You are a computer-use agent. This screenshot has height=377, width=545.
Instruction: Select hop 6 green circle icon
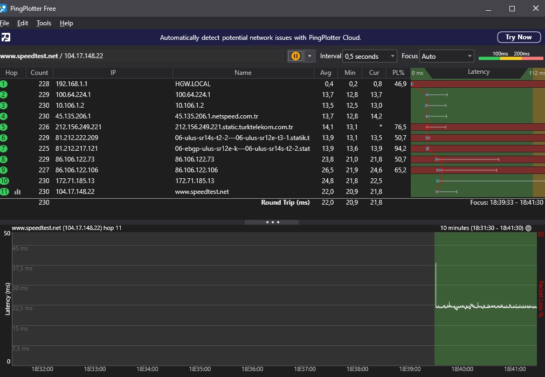3,138
